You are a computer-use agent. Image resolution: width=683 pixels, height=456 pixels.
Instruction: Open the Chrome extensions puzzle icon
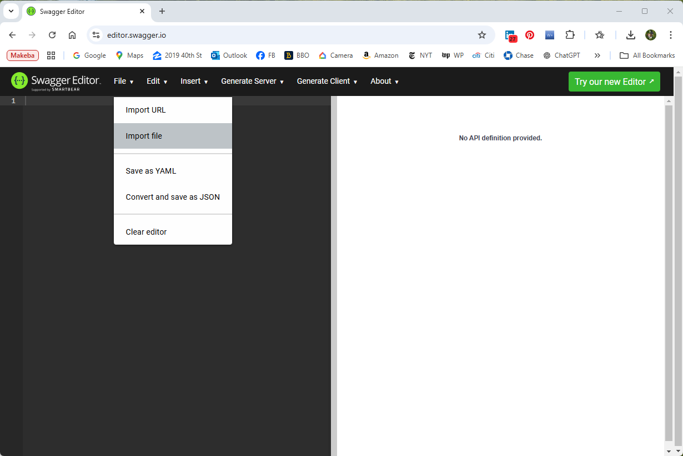coord(570,34)
